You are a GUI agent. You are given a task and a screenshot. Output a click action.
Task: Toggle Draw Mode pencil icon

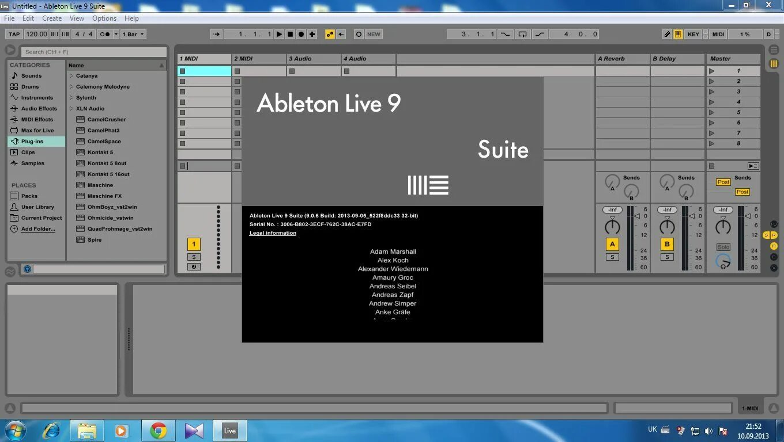667,34
